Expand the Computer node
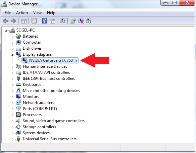 [x=12, y=43]
